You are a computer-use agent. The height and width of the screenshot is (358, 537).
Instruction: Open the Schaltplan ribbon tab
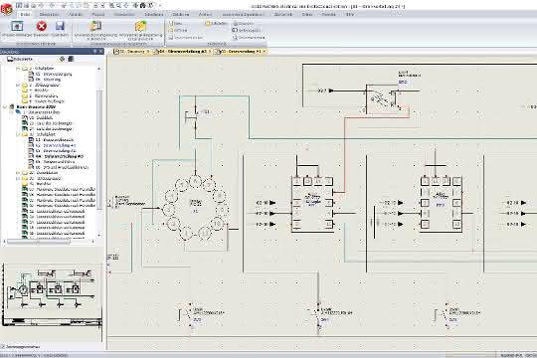click(x=154, y=14)
